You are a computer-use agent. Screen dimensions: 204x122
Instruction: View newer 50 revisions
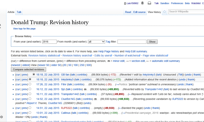click(x=44, y=65)
